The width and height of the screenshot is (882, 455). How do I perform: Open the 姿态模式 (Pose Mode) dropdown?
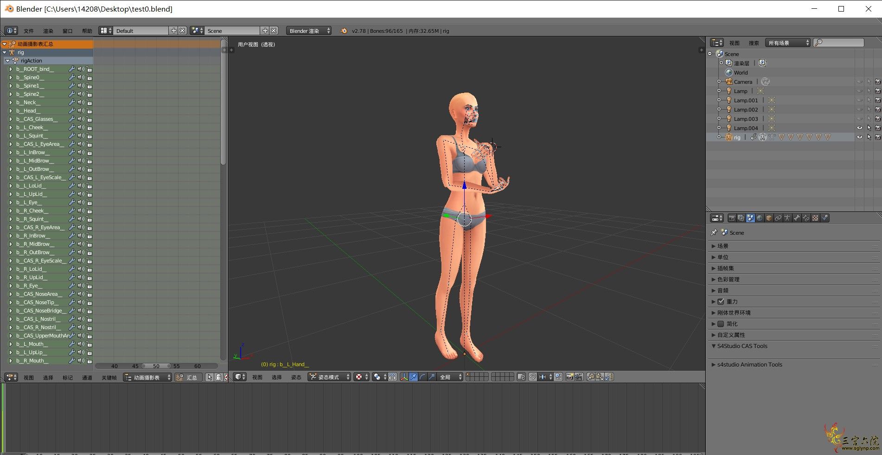[x=329, y=377]
